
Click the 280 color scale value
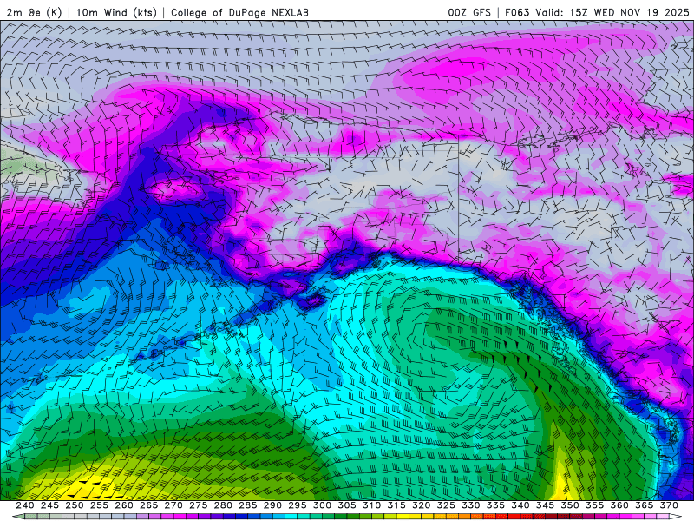click(223, 505)
